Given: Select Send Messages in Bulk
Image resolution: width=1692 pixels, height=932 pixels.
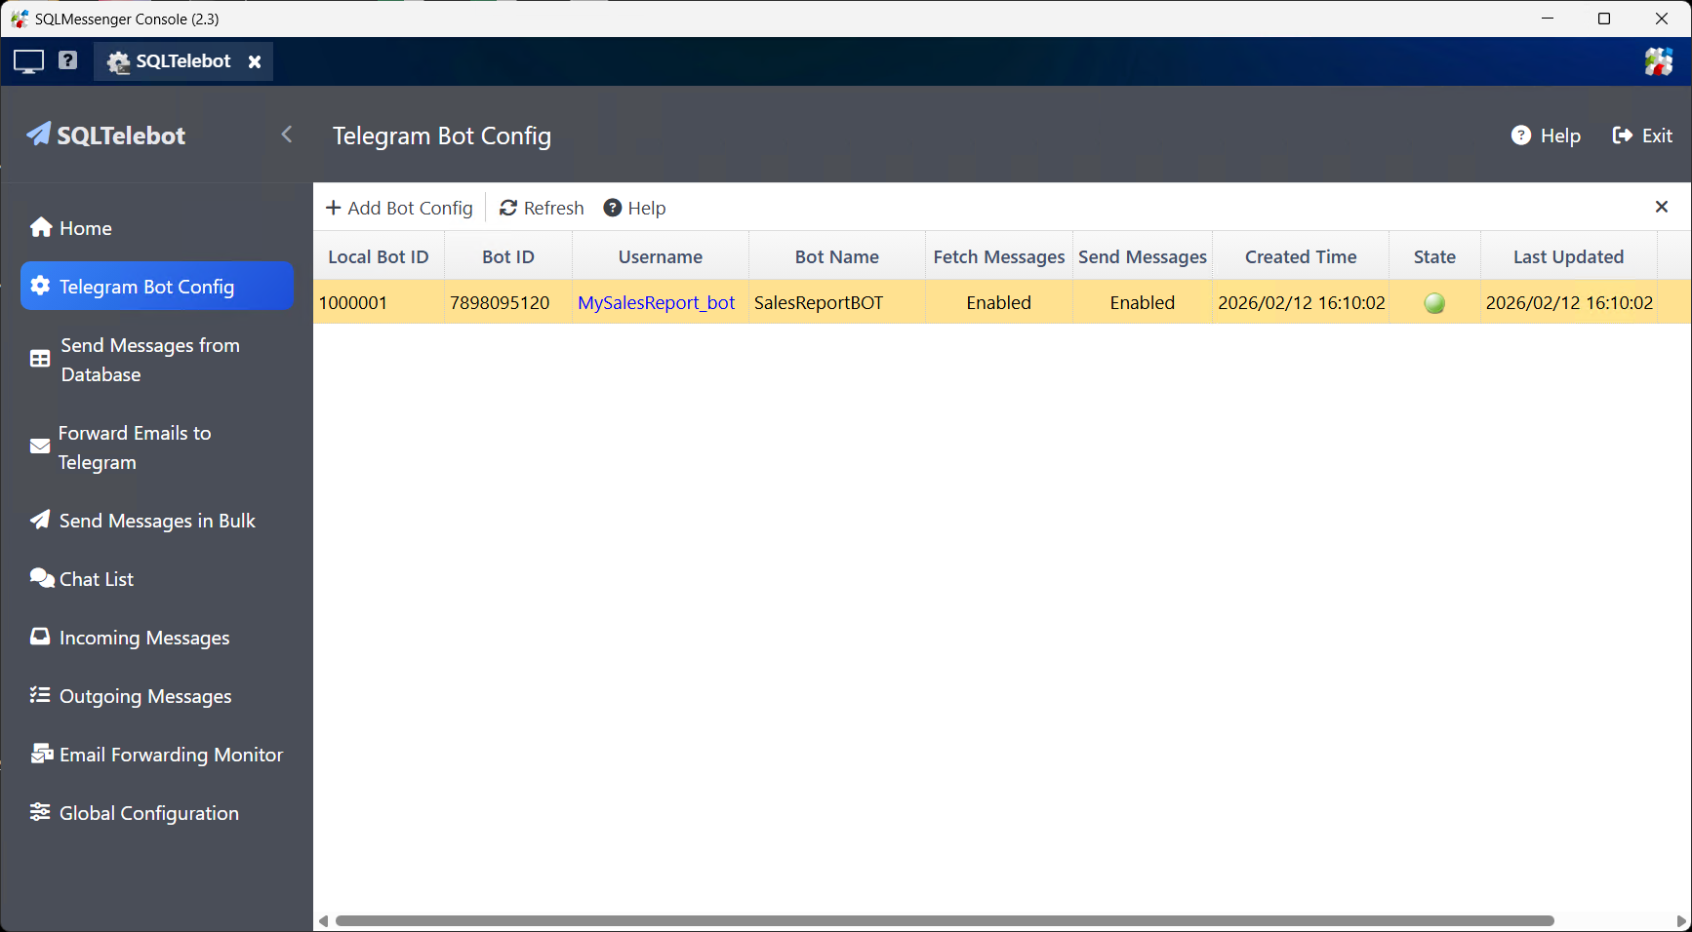Looking at the screenshot, I should [156, 520].
